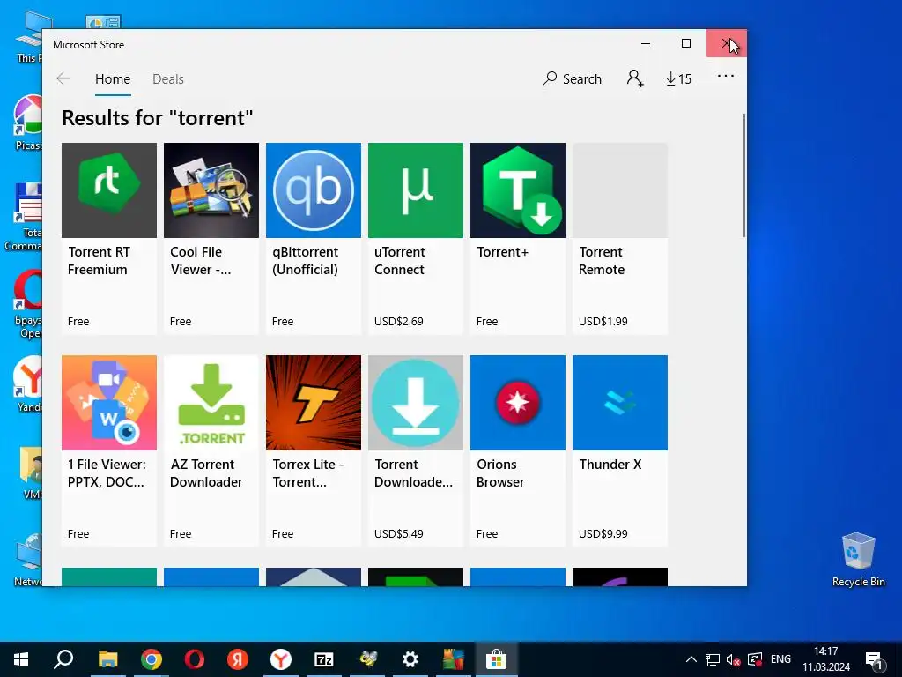Open the bee icon app on taskbar
Viewport: 902px width, 677px height.
[367, 659]
